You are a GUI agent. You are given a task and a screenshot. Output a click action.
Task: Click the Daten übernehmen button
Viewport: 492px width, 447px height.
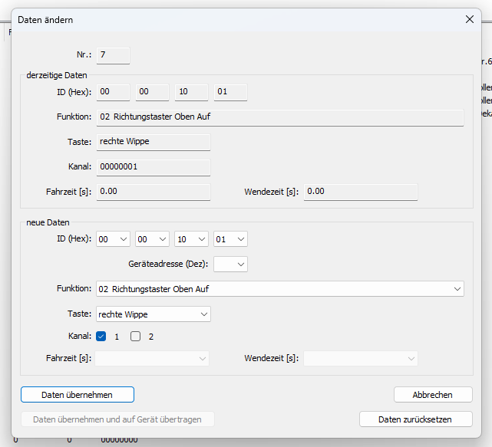tap(78, 395)
